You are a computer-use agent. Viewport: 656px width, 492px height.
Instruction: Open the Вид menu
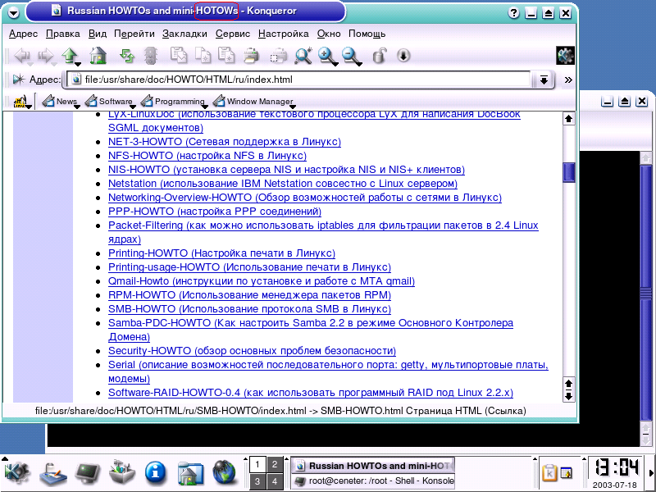point(97,34)
